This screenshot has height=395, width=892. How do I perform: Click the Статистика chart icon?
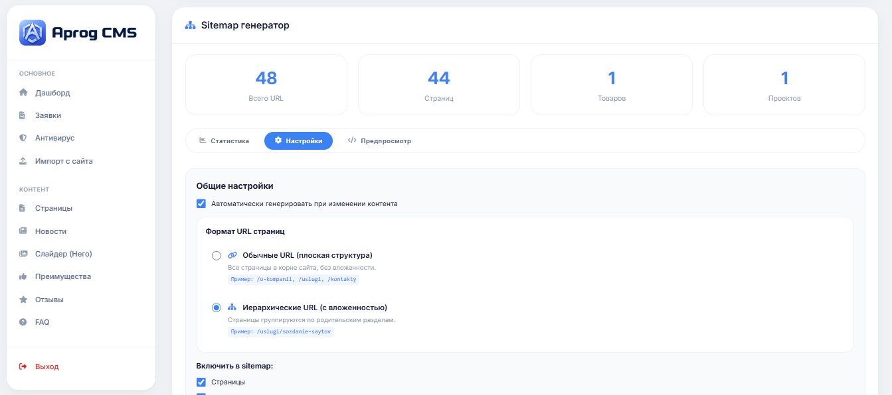[203, 141]
